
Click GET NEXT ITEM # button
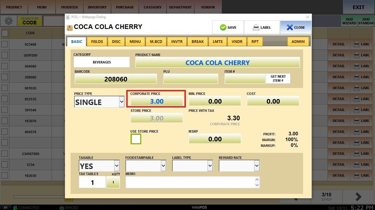278,78
